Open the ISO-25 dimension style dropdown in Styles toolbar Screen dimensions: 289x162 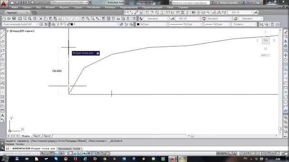[188, 18]
